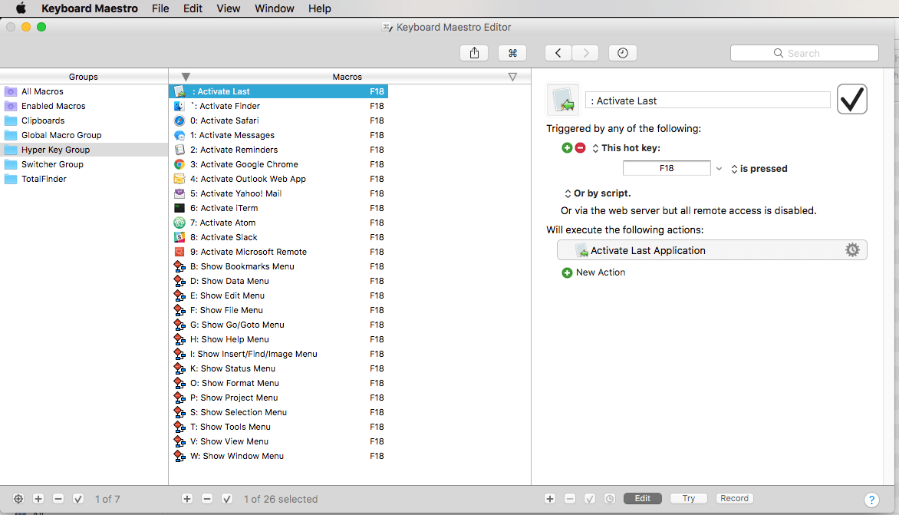899x515 pixels.
Task: Select the Activate Atom macro
Action: click(278, 223)
